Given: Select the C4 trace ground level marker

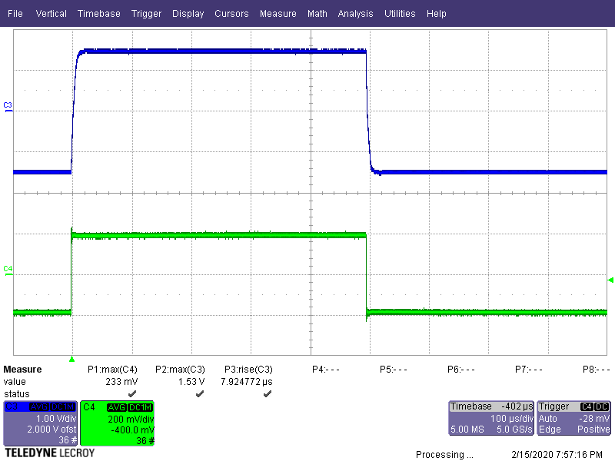Looking at the screenshot, I should coord(8,270).
